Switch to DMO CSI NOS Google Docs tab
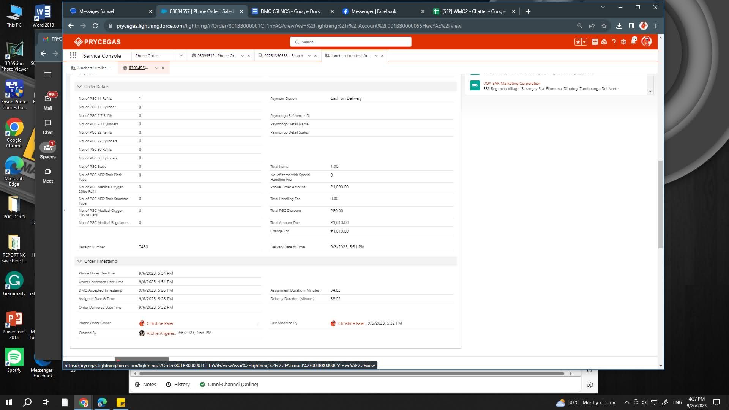The width and height of the screenshot is (729, 410). [290, 11]
